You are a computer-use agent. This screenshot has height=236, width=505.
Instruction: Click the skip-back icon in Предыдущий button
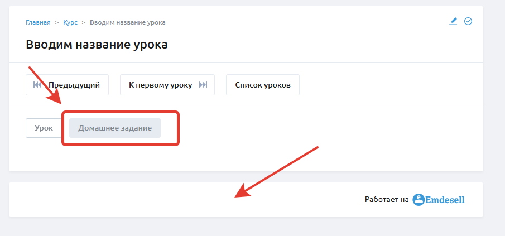tap(37, 85)
